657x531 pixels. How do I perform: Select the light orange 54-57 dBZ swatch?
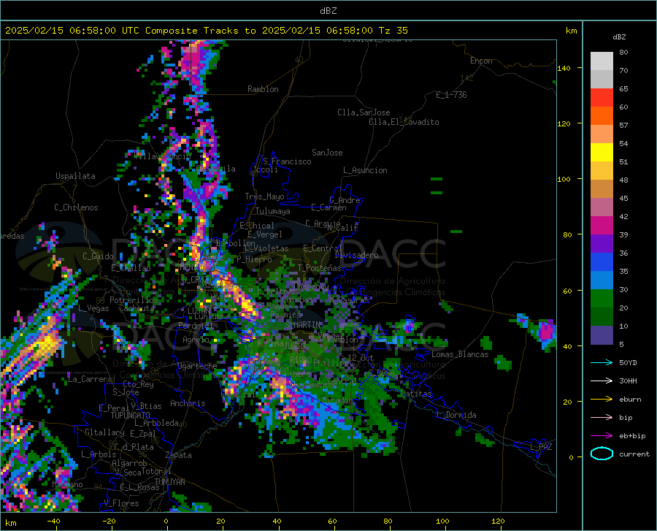click(602, 134)
